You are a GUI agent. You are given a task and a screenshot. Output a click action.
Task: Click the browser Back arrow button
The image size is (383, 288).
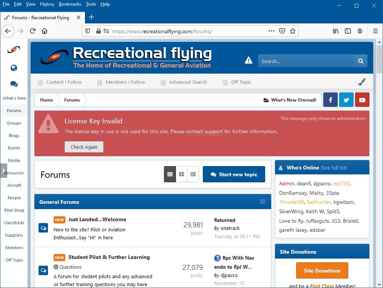8,31
